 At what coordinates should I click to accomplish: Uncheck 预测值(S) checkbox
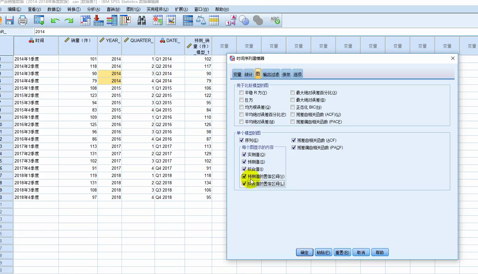tap(244, 162)
